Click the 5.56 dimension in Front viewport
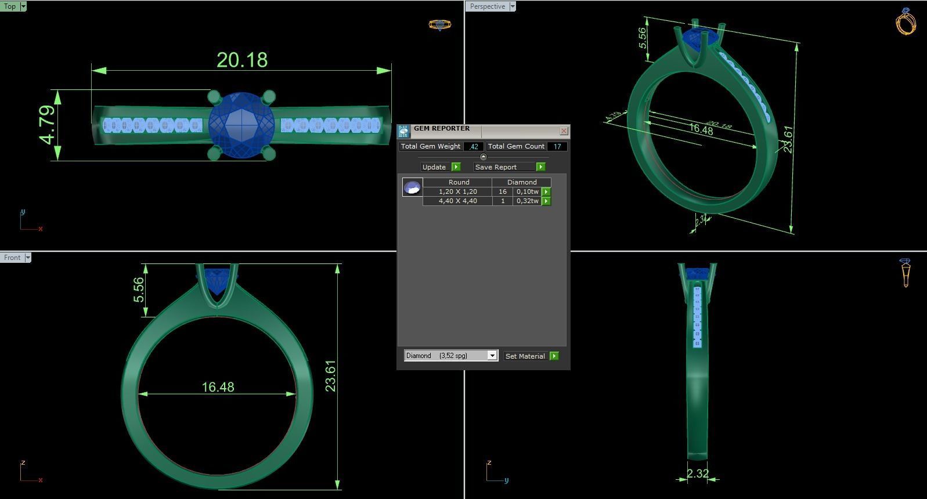Viewport: 927px width, 499px height. point(138,290)
